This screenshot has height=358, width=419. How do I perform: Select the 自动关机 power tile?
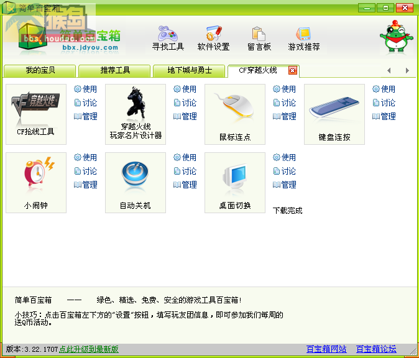click(136, 183)
